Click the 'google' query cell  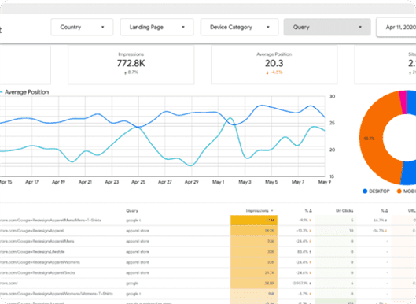click(x=132, y=284)
